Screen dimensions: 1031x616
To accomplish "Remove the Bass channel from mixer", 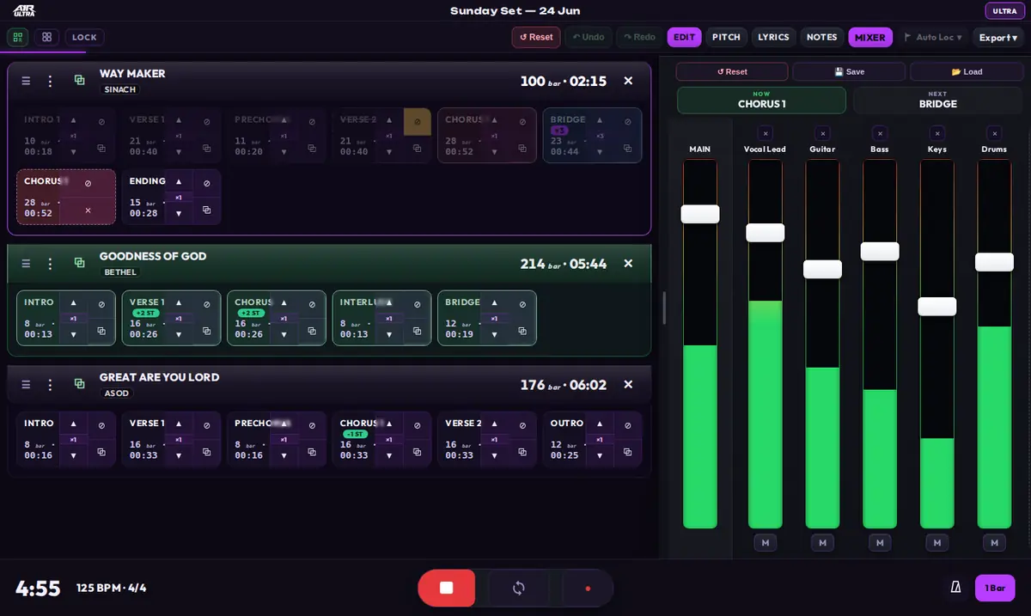I will [x=880, y=133].
